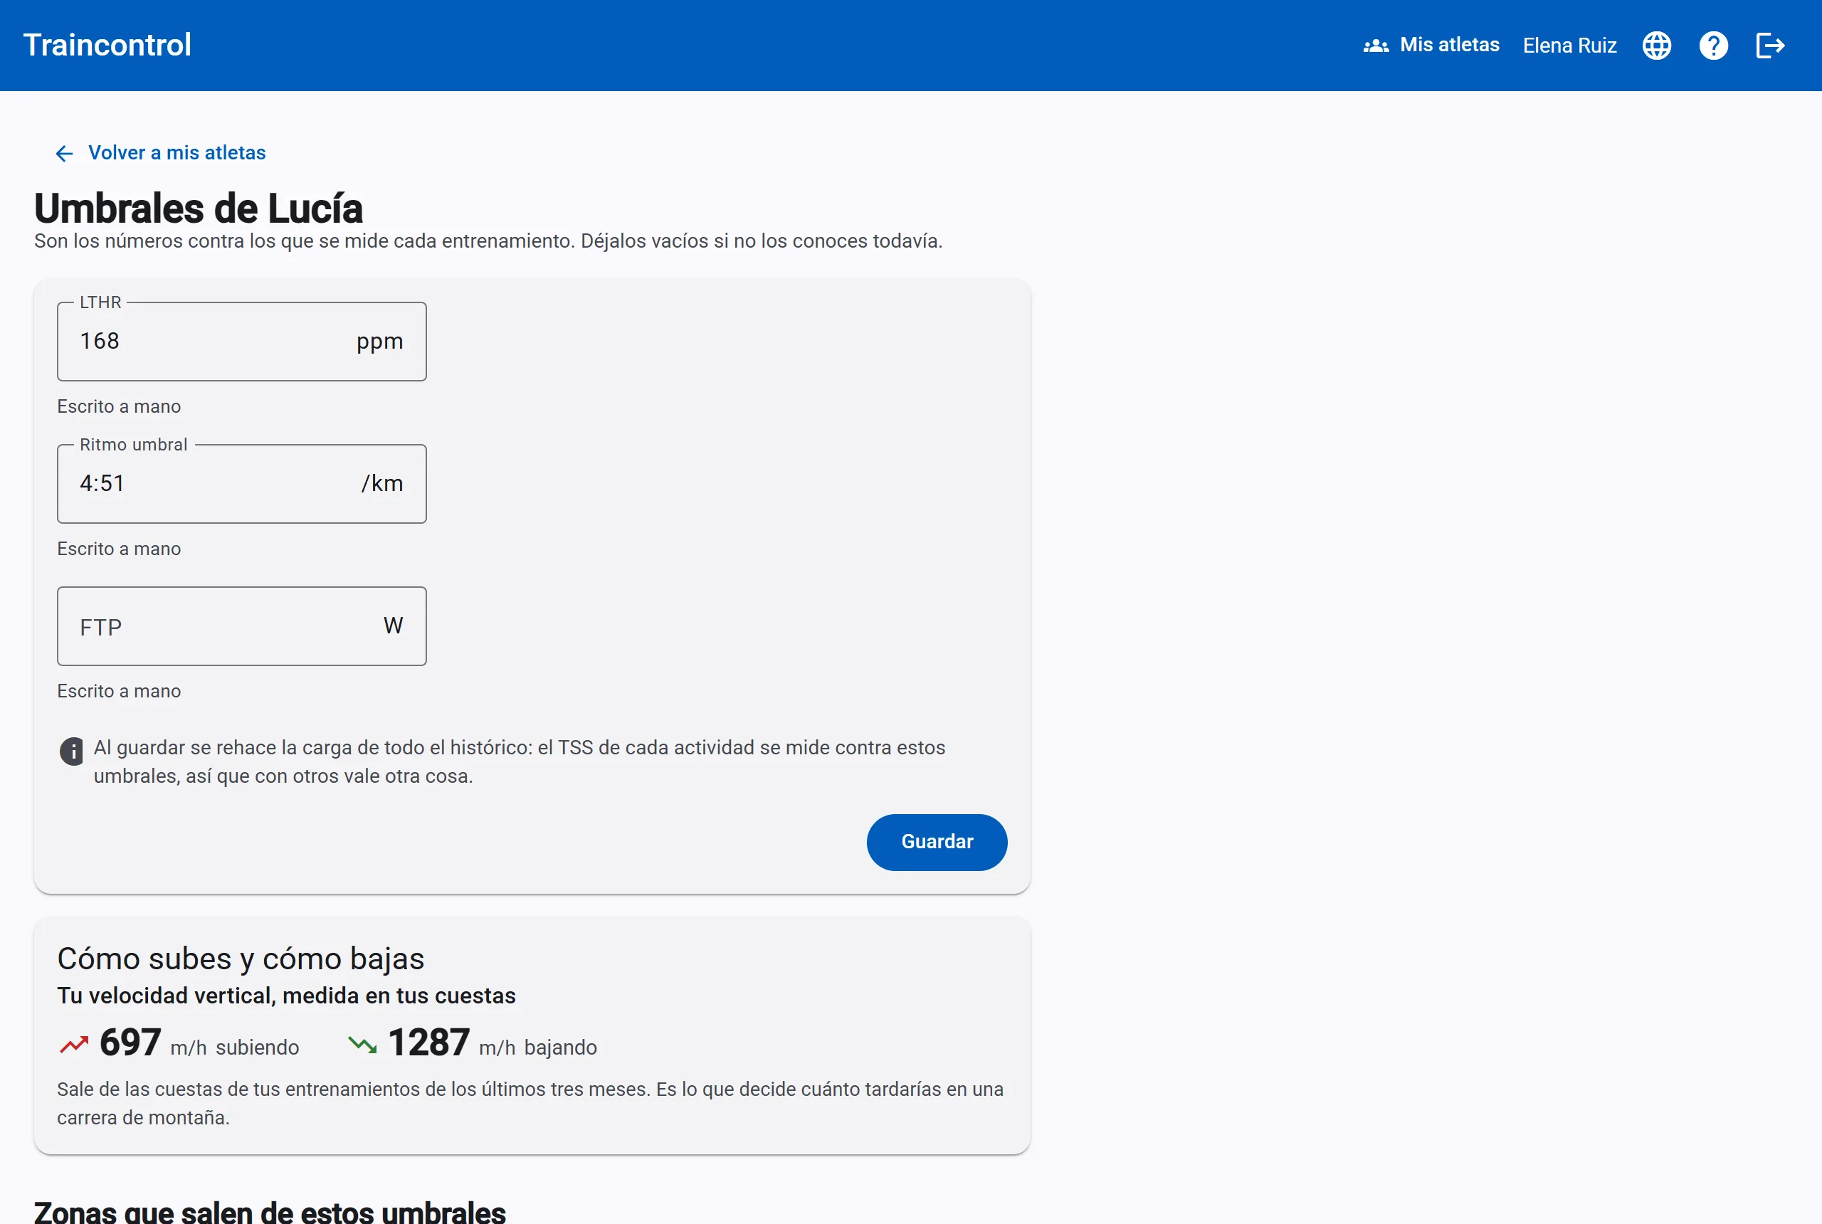Click the /km unit suffix
The height and width of the screenshot is (1224, 1822).
click(x=381, y=483)
